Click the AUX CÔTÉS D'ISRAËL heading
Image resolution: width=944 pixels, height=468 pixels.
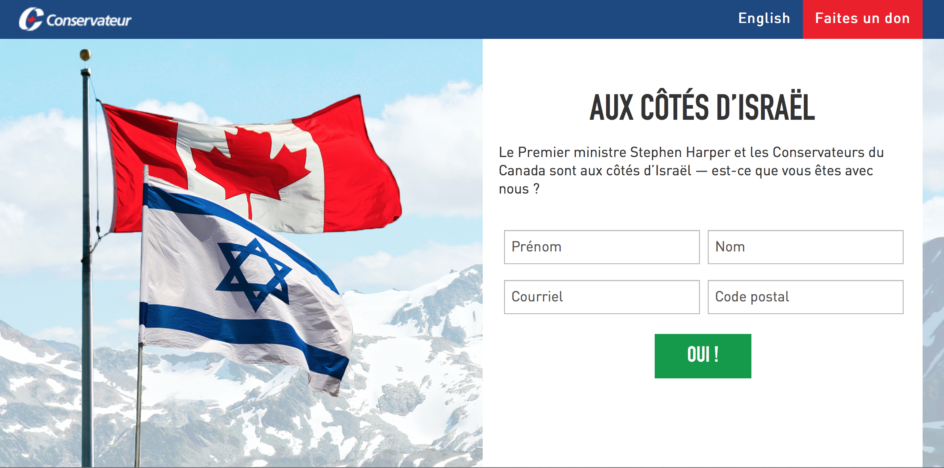click(x=702, y=107)
